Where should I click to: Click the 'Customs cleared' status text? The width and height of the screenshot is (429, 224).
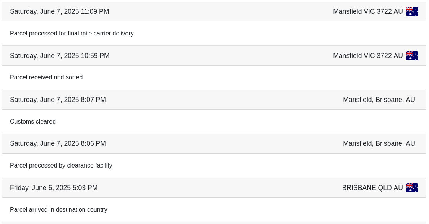33,122
